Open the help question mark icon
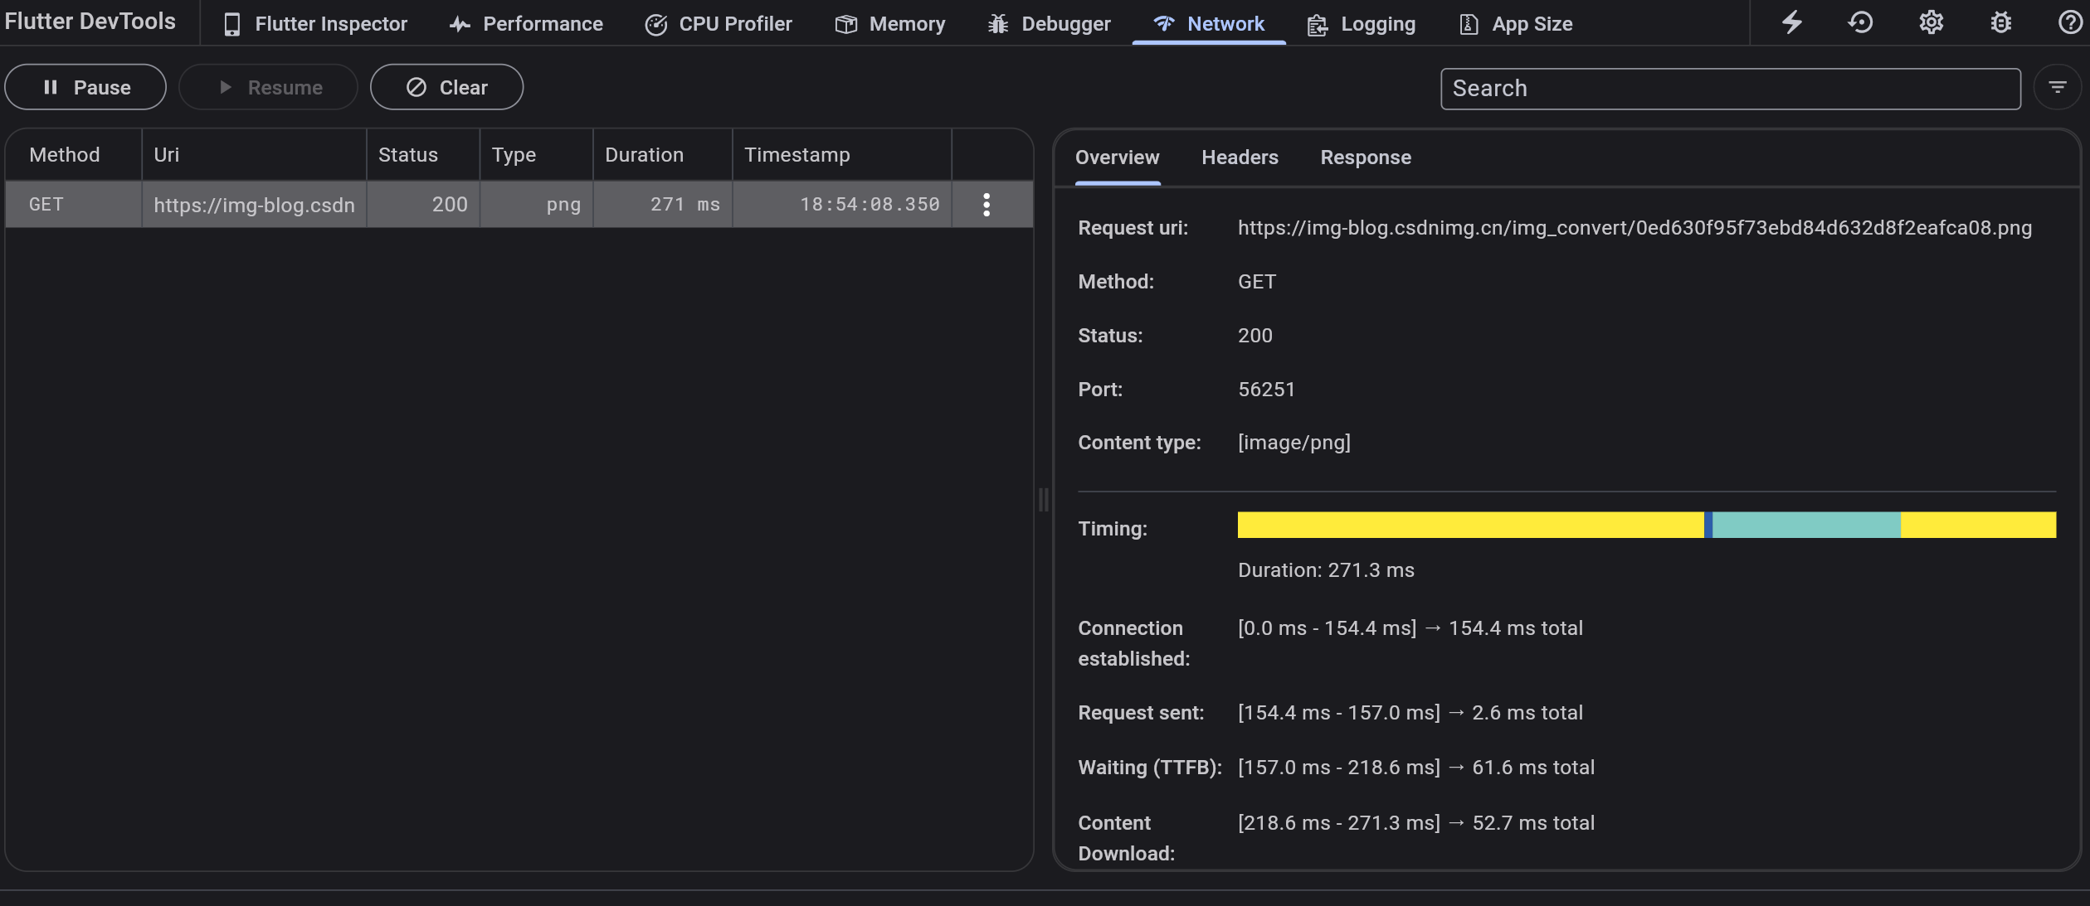Viewport: 2090px width, 906px height. 2069,22
